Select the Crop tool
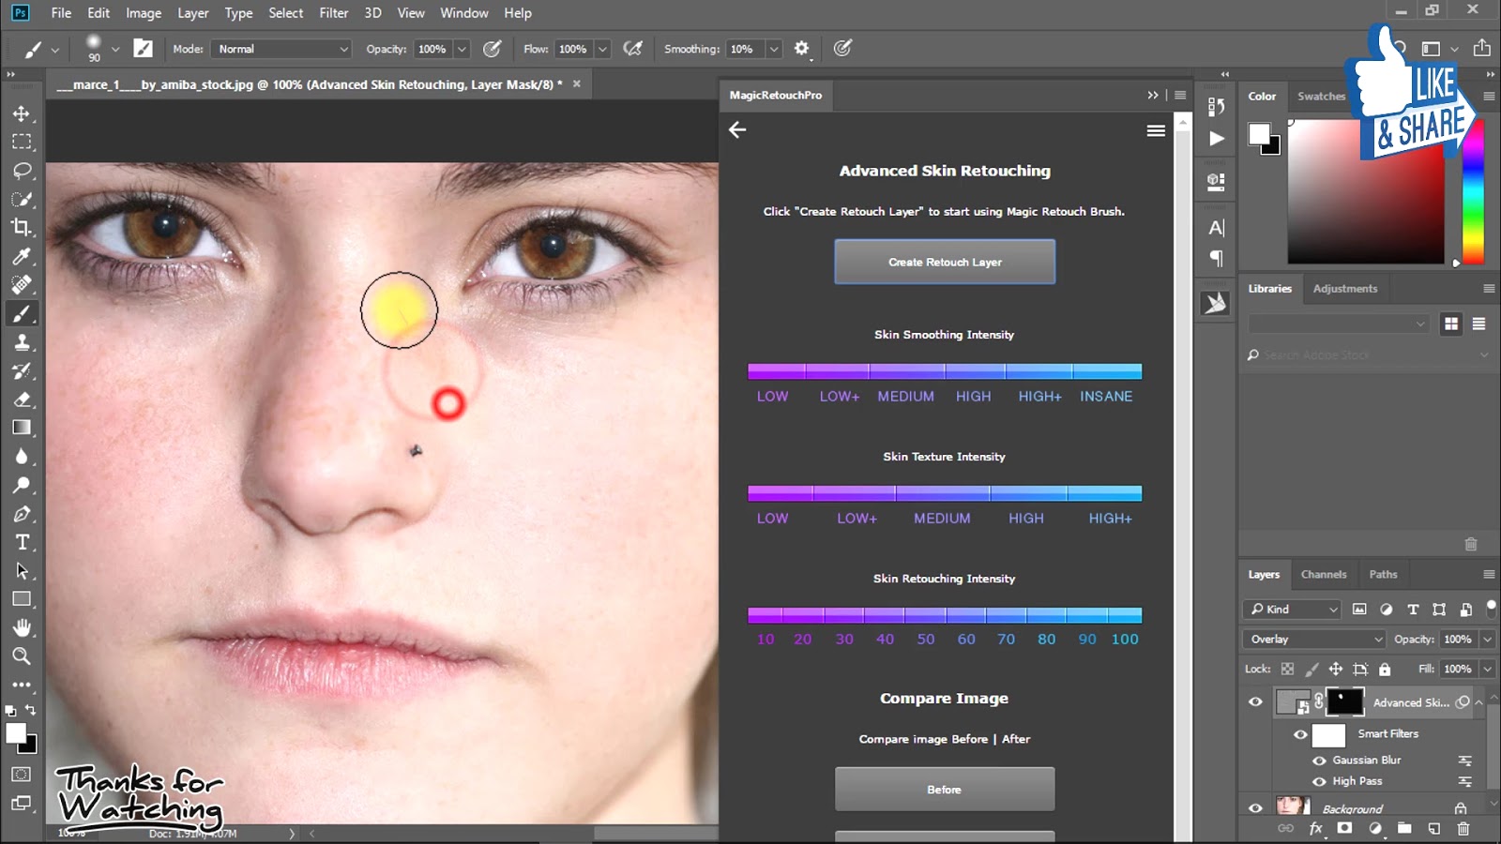The height and width of the screenshot is (844, 1501). [22, 228]
